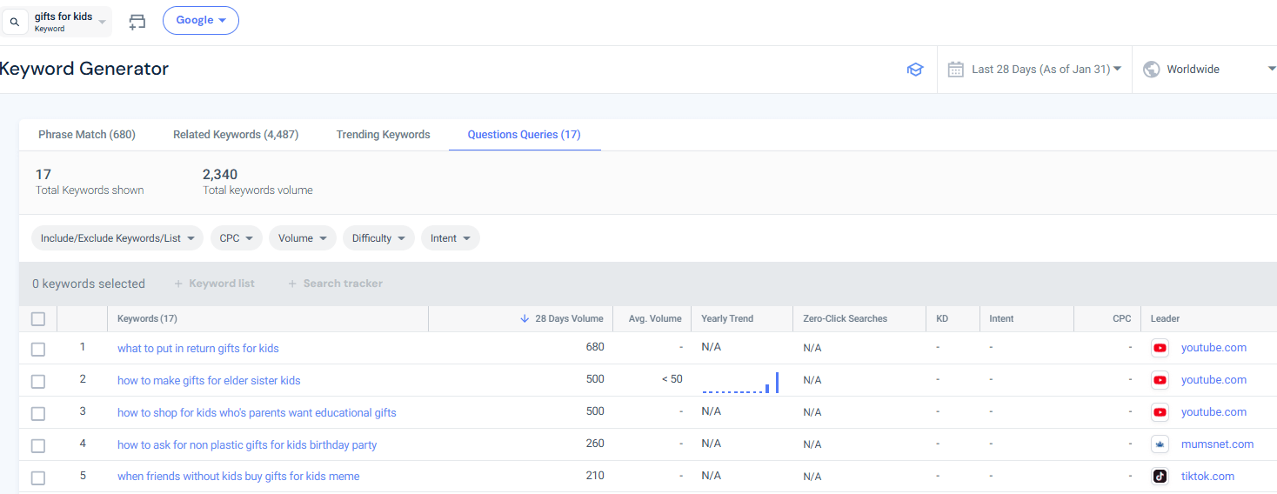
Task: Click the Intent column header
Action: [x=1001, y=318]
